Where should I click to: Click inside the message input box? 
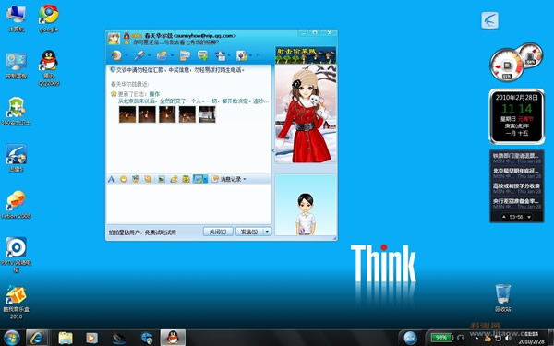pos(188,204)
